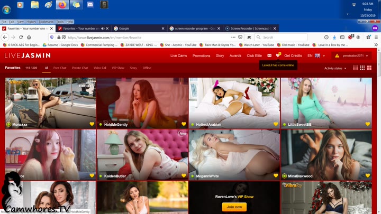Switch to smallest thumbnail grid view

click(355, 68)
